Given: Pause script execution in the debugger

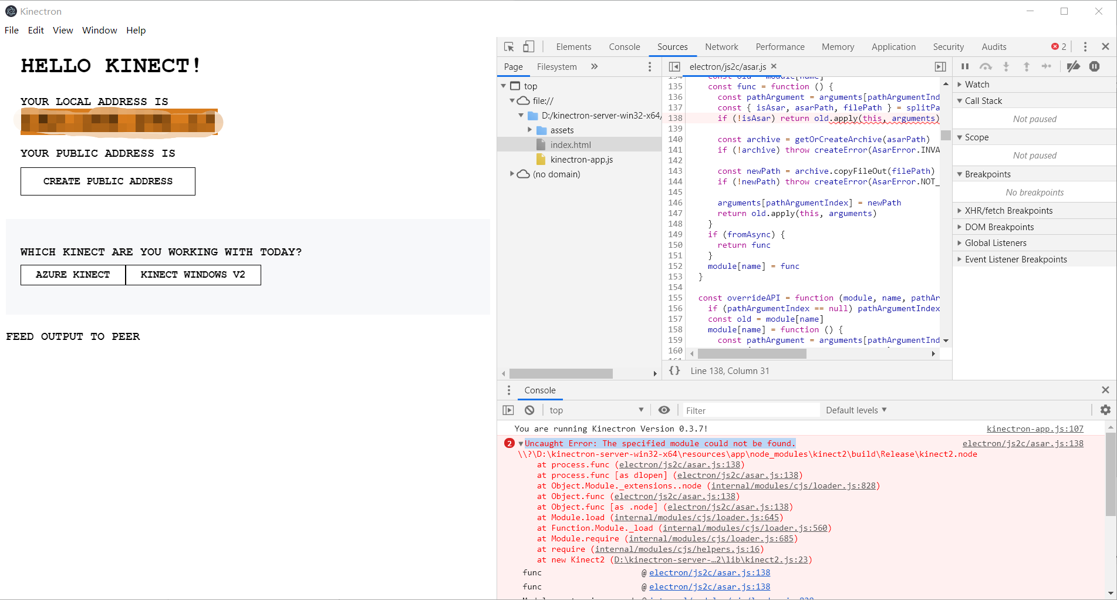Looking at the screenshot, I should (965, 66).
